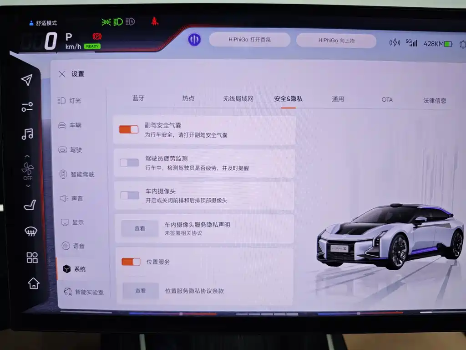Tap the 5G signal indicator

tap(411, 43)
